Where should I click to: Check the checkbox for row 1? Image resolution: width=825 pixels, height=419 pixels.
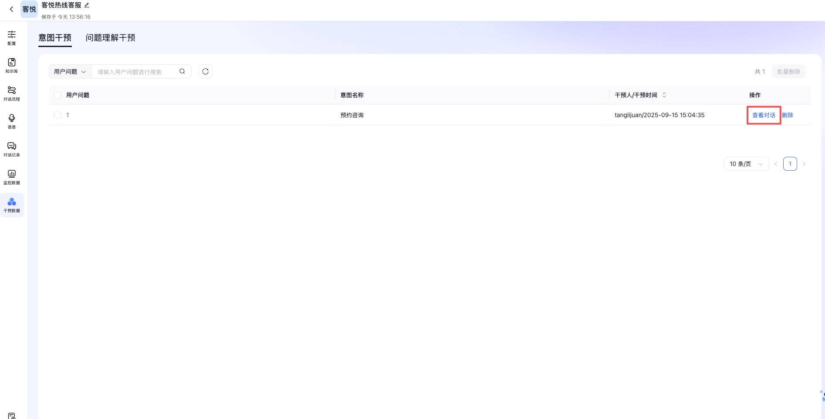57,115
